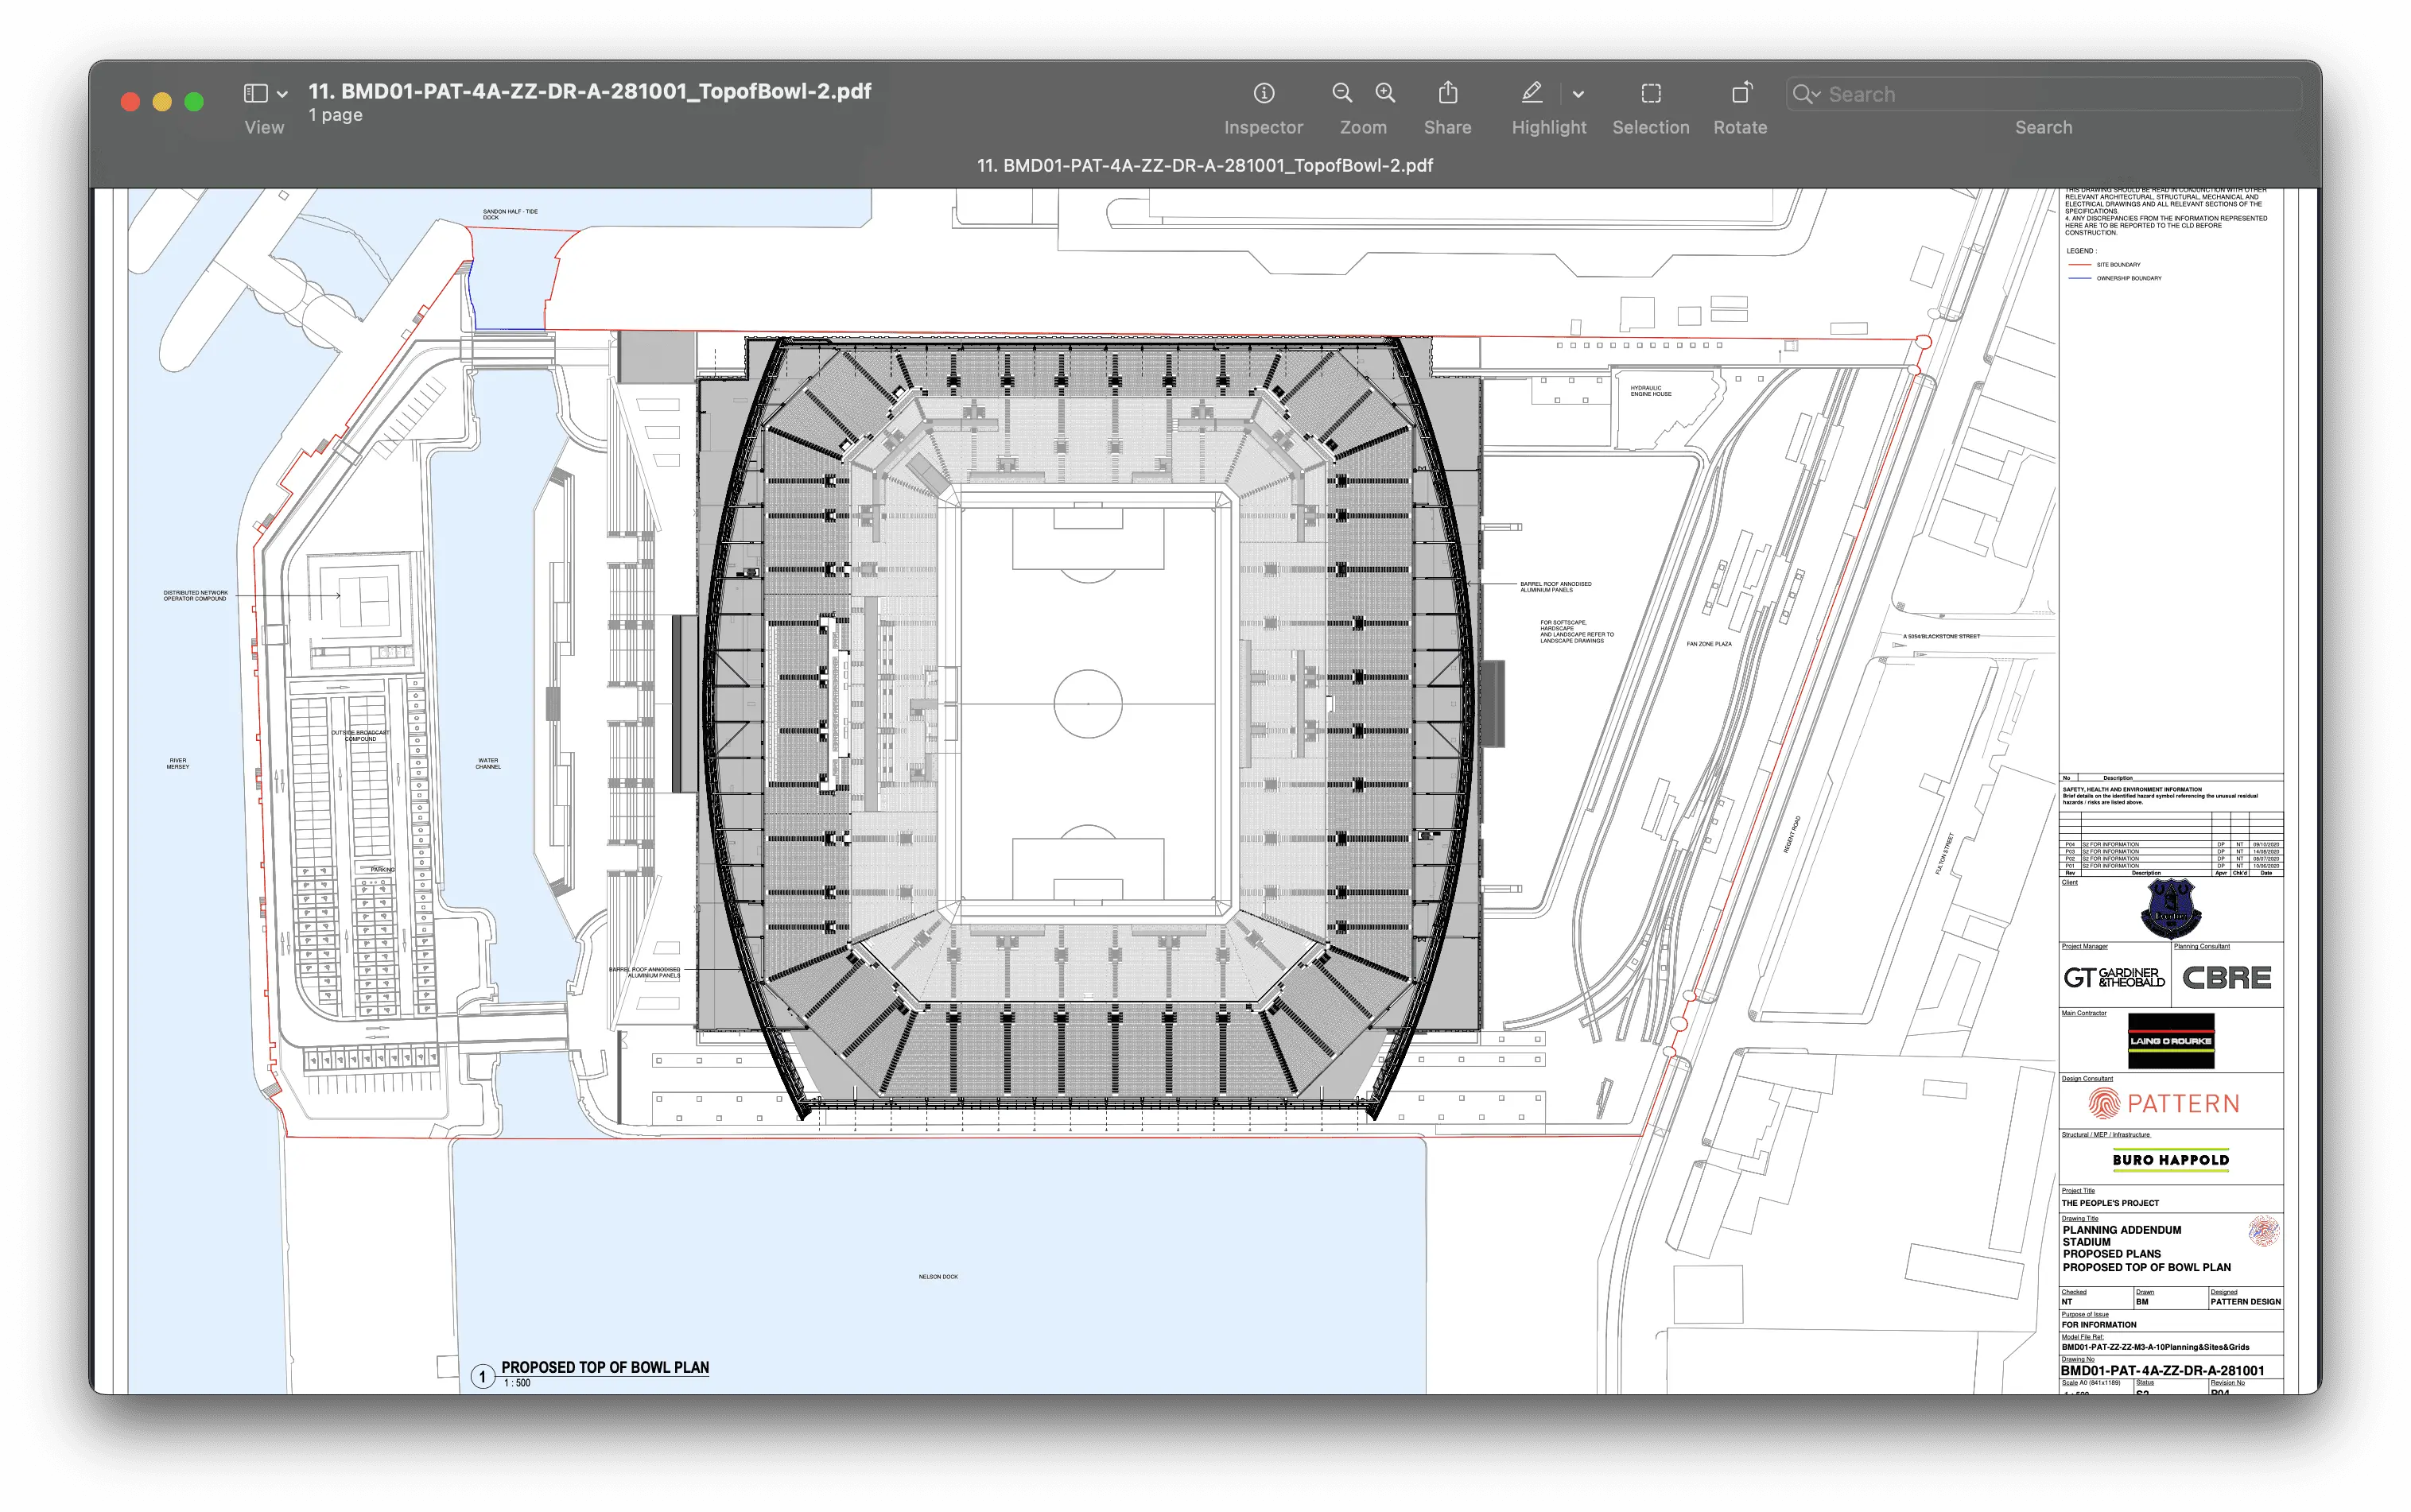
Task: Minimize window with yellow button
Action: pyautogui.click(x=162, y=101)
